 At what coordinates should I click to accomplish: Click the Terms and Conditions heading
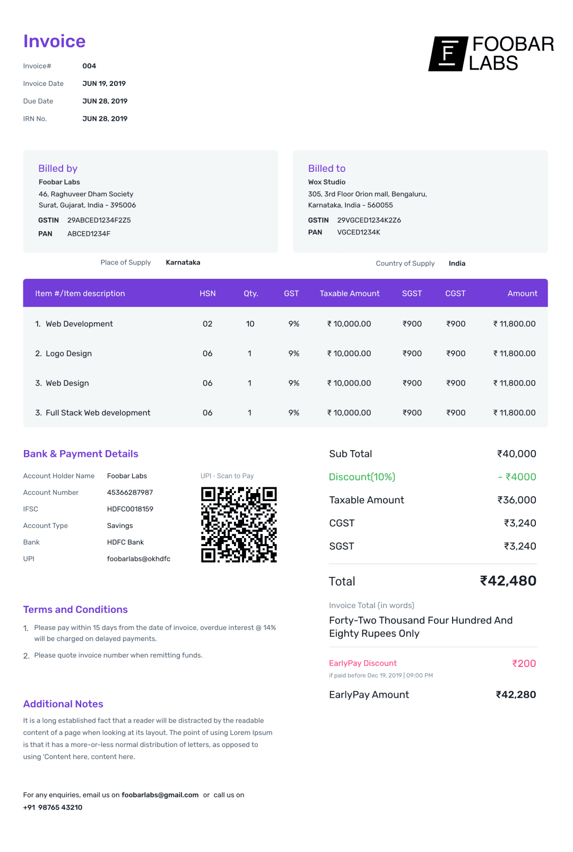point(75,610)
